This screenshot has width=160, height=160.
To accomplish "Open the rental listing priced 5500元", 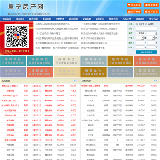I will pyautogui.click(x=120, y=91).
